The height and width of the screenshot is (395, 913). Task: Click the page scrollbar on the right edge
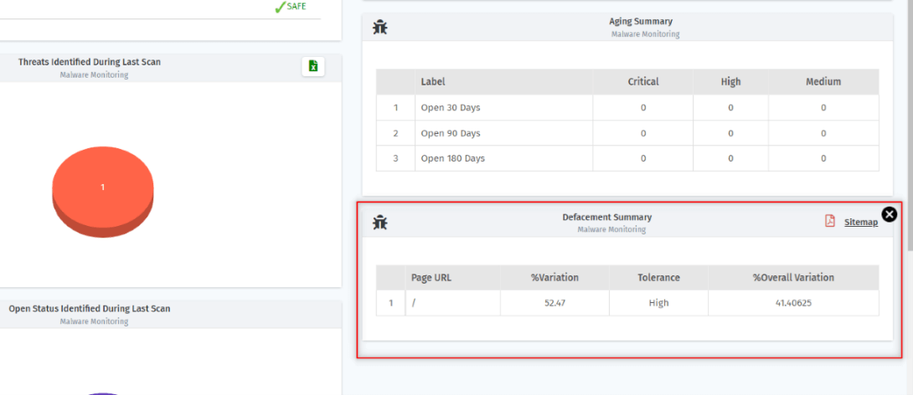pos(910,125)
